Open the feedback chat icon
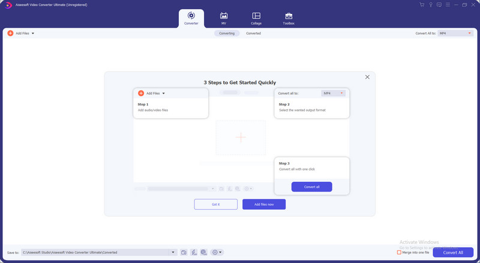Screen dimensions: 480x263 coord(439,5)
